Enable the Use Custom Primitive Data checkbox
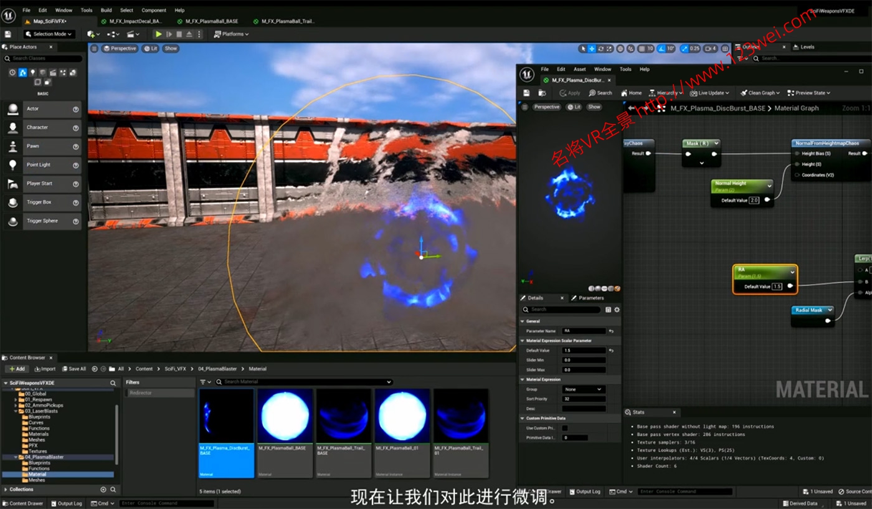 (x=565, y=428)
